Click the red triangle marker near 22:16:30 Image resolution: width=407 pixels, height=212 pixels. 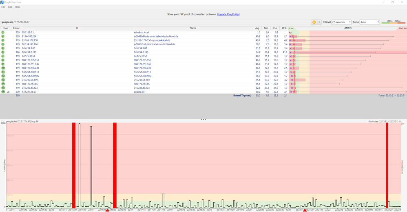pos(107,210)
